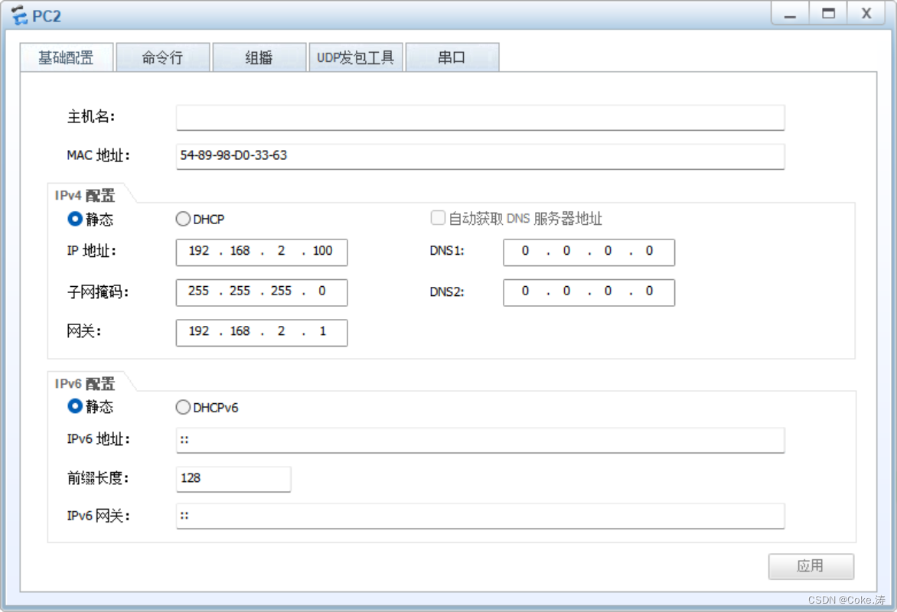Select the 静态 radio under IPv4 配置
The width and height of the screenshot is (897, 612).
pos(74,219)
